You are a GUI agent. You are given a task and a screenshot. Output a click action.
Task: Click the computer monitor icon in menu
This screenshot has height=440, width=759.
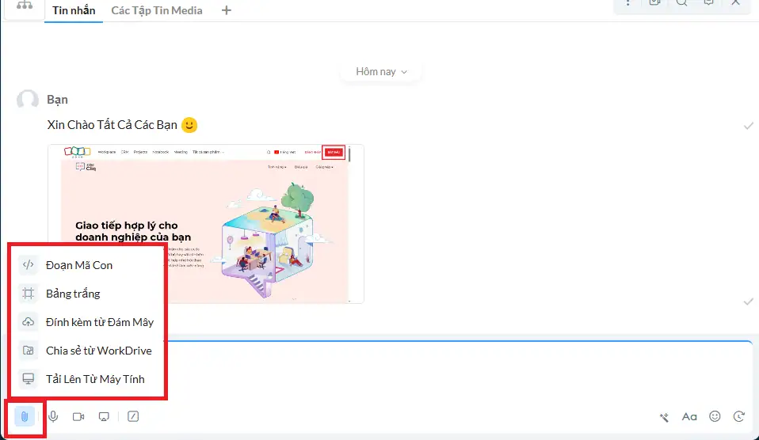pos(28,378)
